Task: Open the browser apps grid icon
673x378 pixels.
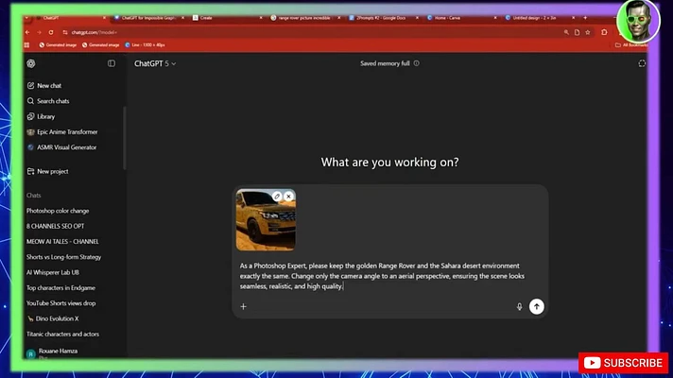Action: pos(27,45)
